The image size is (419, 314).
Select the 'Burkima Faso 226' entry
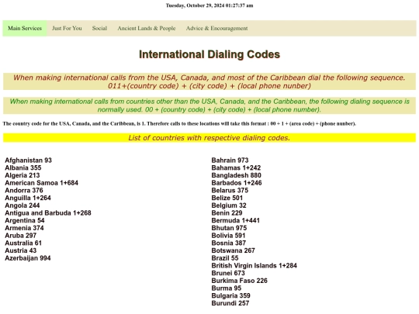tap(239, 281)
